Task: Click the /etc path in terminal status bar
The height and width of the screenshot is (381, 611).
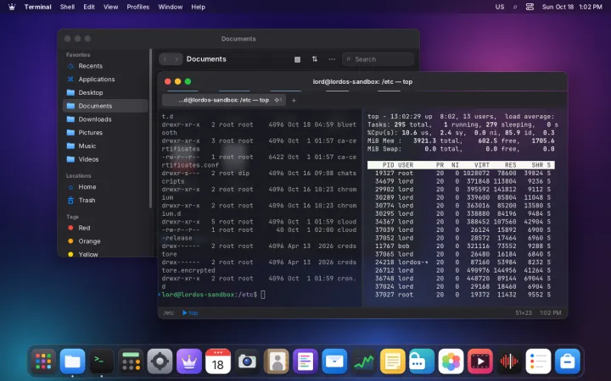Action: coord(169,312)
